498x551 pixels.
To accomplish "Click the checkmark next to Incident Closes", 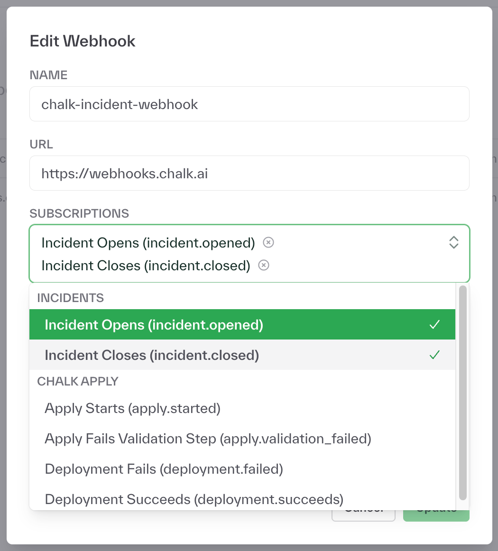I will pyautogui.click(x=433, y=355).
